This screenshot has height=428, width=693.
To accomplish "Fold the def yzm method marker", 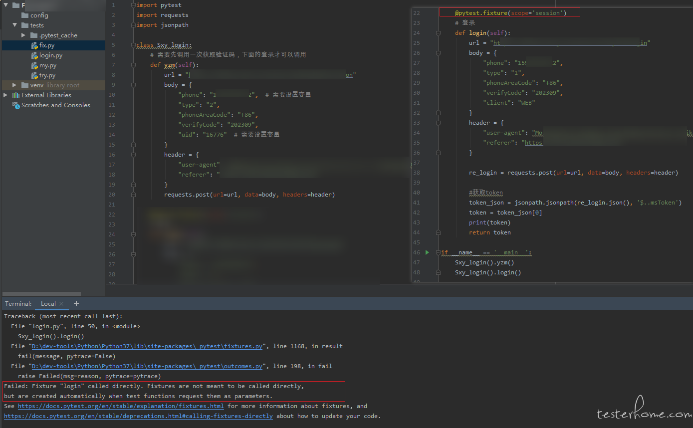I will tap(133, 65).
